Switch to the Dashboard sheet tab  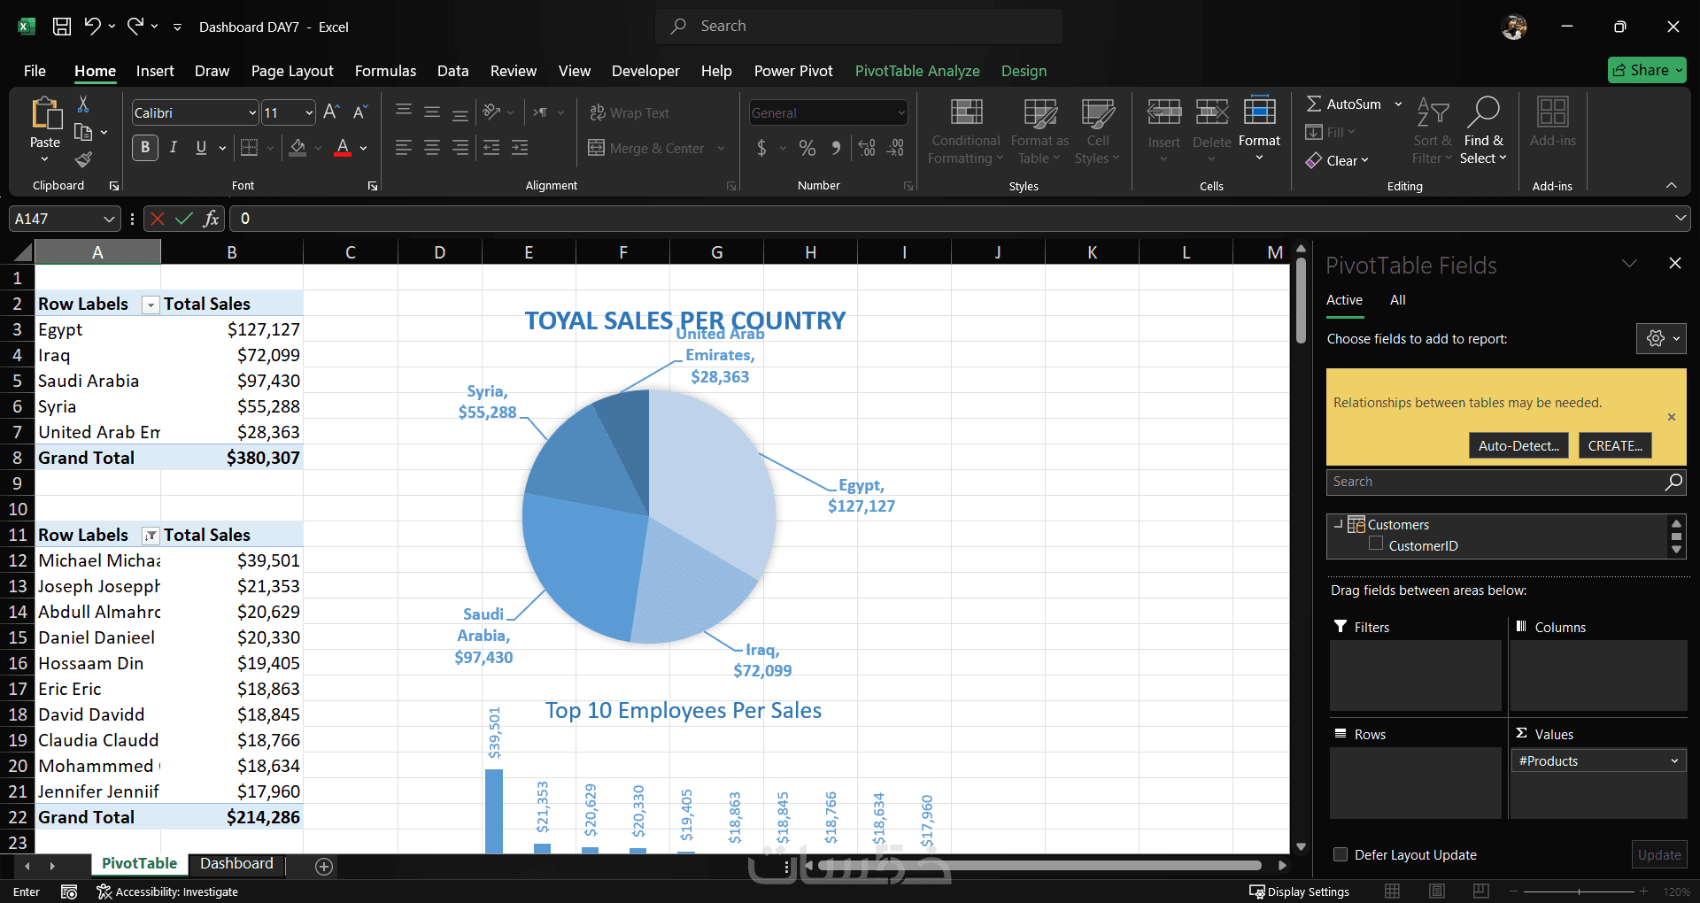pyautogui.click(x=236, y=863)
